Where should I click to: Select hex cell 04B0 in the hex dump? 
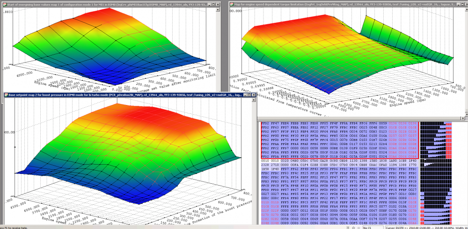[294, 160]
